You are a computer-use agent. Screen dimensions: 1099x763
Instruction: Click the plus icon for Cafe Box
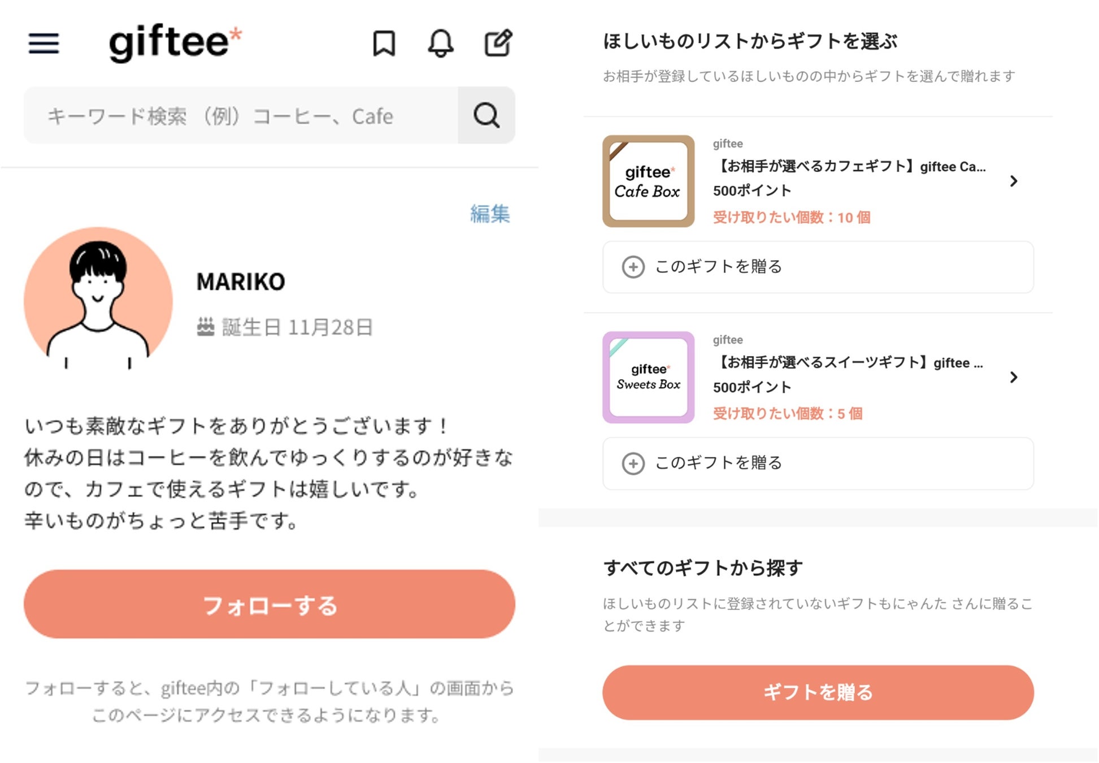pos(633,267)
